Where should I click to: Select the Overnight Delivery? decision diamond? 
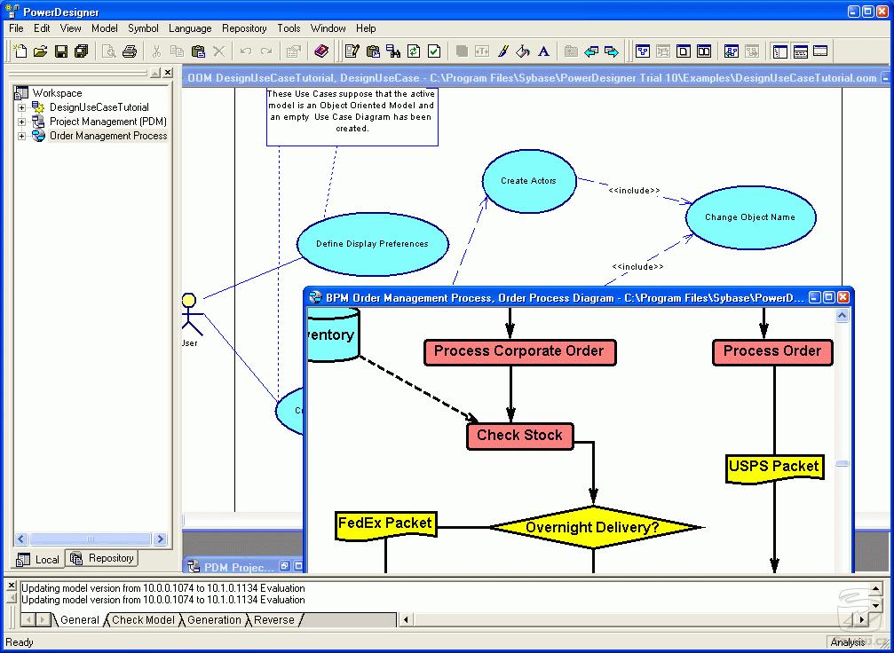593,527
